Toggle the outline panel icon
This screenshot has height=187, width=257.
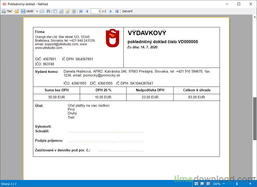click(55, 11)
